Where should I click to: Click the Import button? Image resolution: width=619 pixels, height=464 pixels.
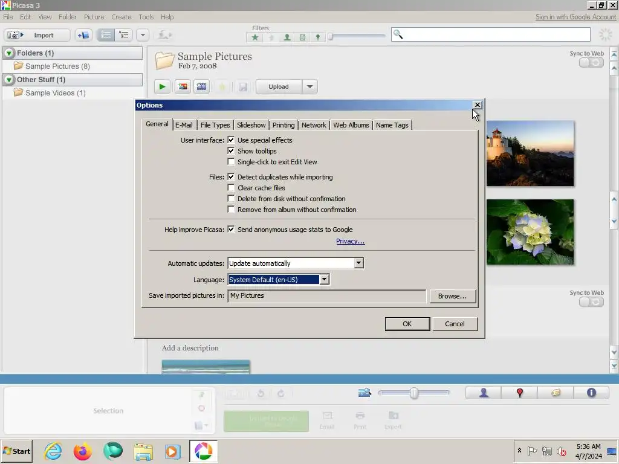click(x=37, y=35)
